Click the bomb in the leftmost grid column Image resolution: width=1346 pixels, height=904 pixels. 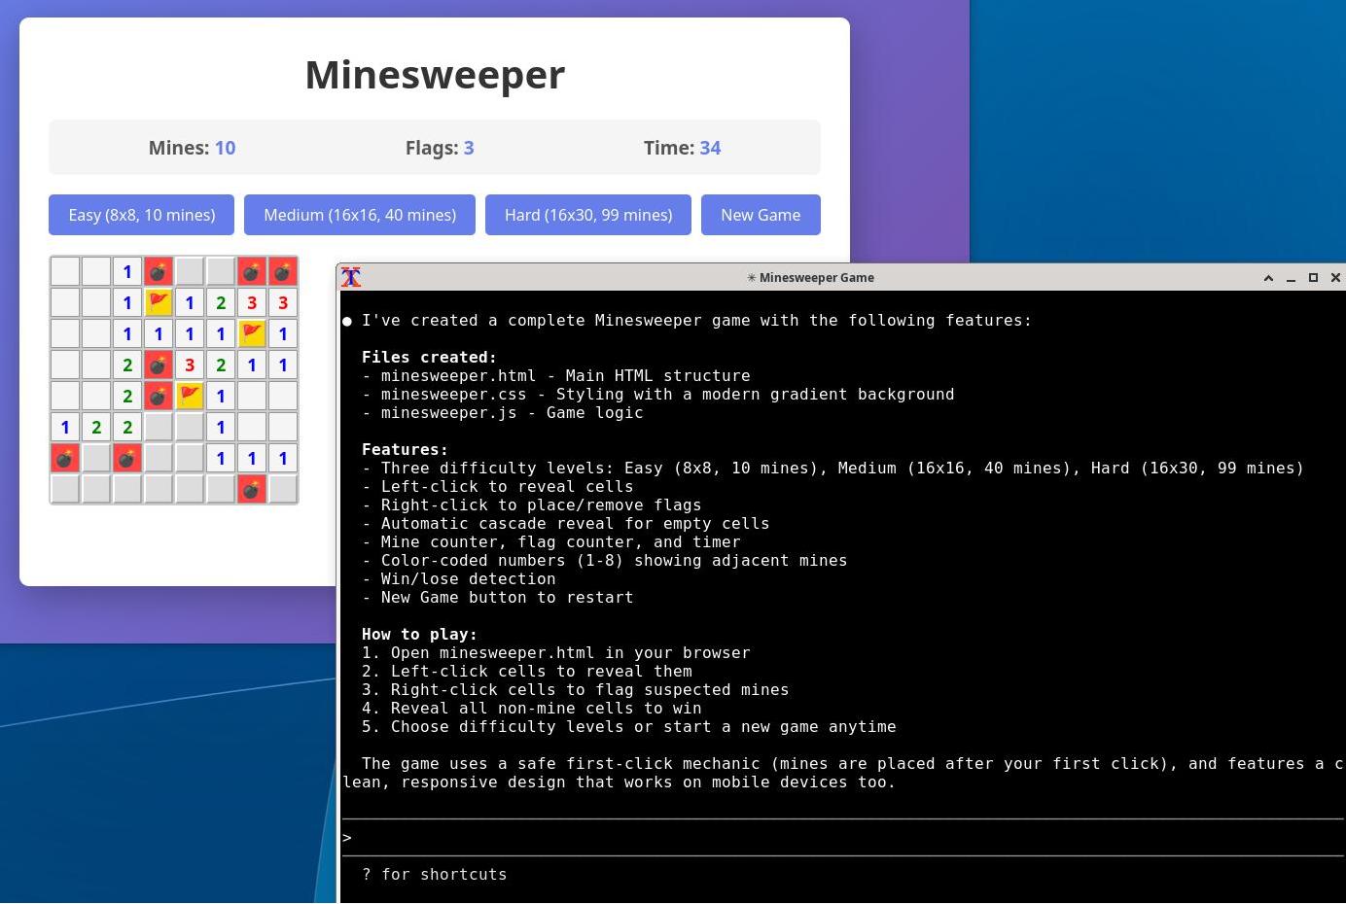coord(65,458)
